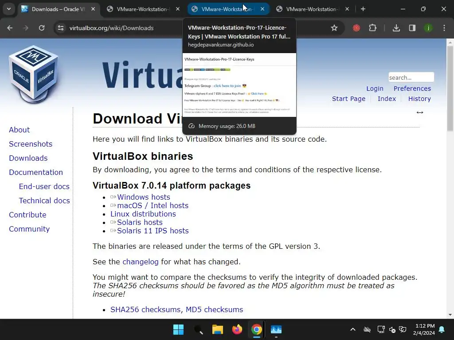Open the notification bell in the taskbar
The width and height of the screenshot is (454, 340).
click(442, 329)
